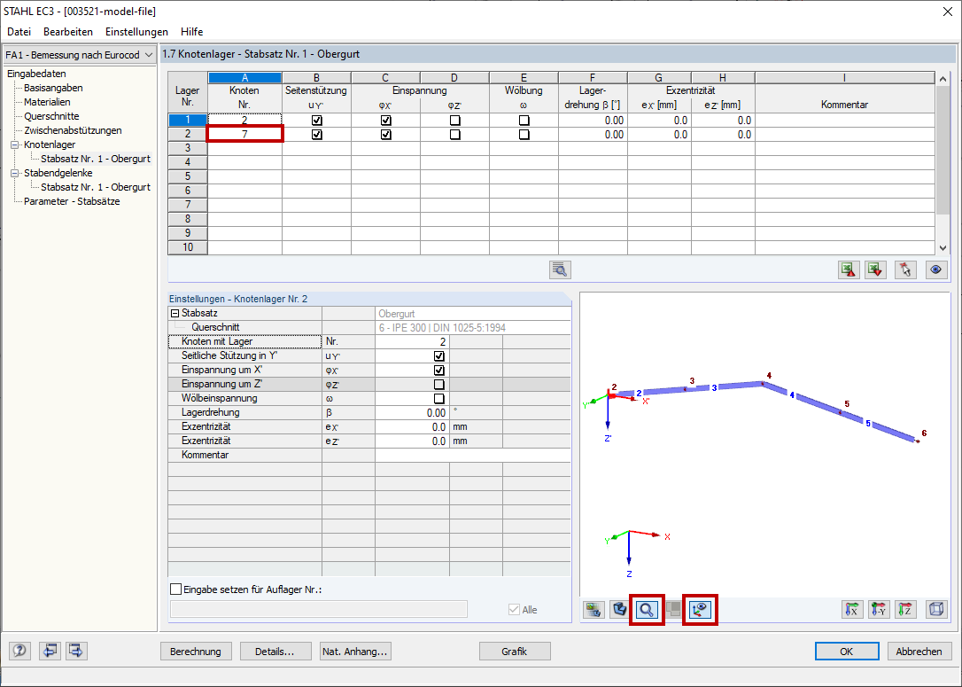The image size is (962, 687).
Task: Collapse the Knotenlager tree node
Action: [x=15, y=144]
